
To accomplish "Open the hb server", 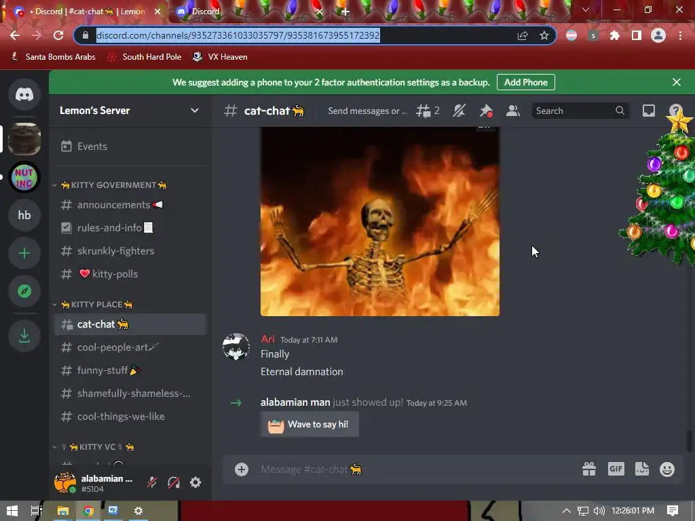I will 24,215.
